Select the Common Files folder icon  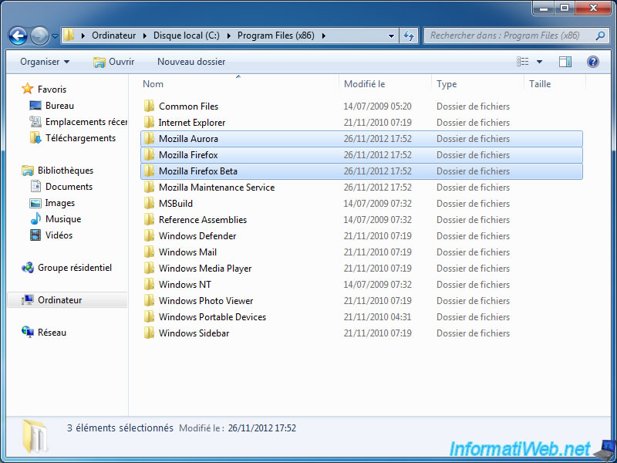(149, 106)
